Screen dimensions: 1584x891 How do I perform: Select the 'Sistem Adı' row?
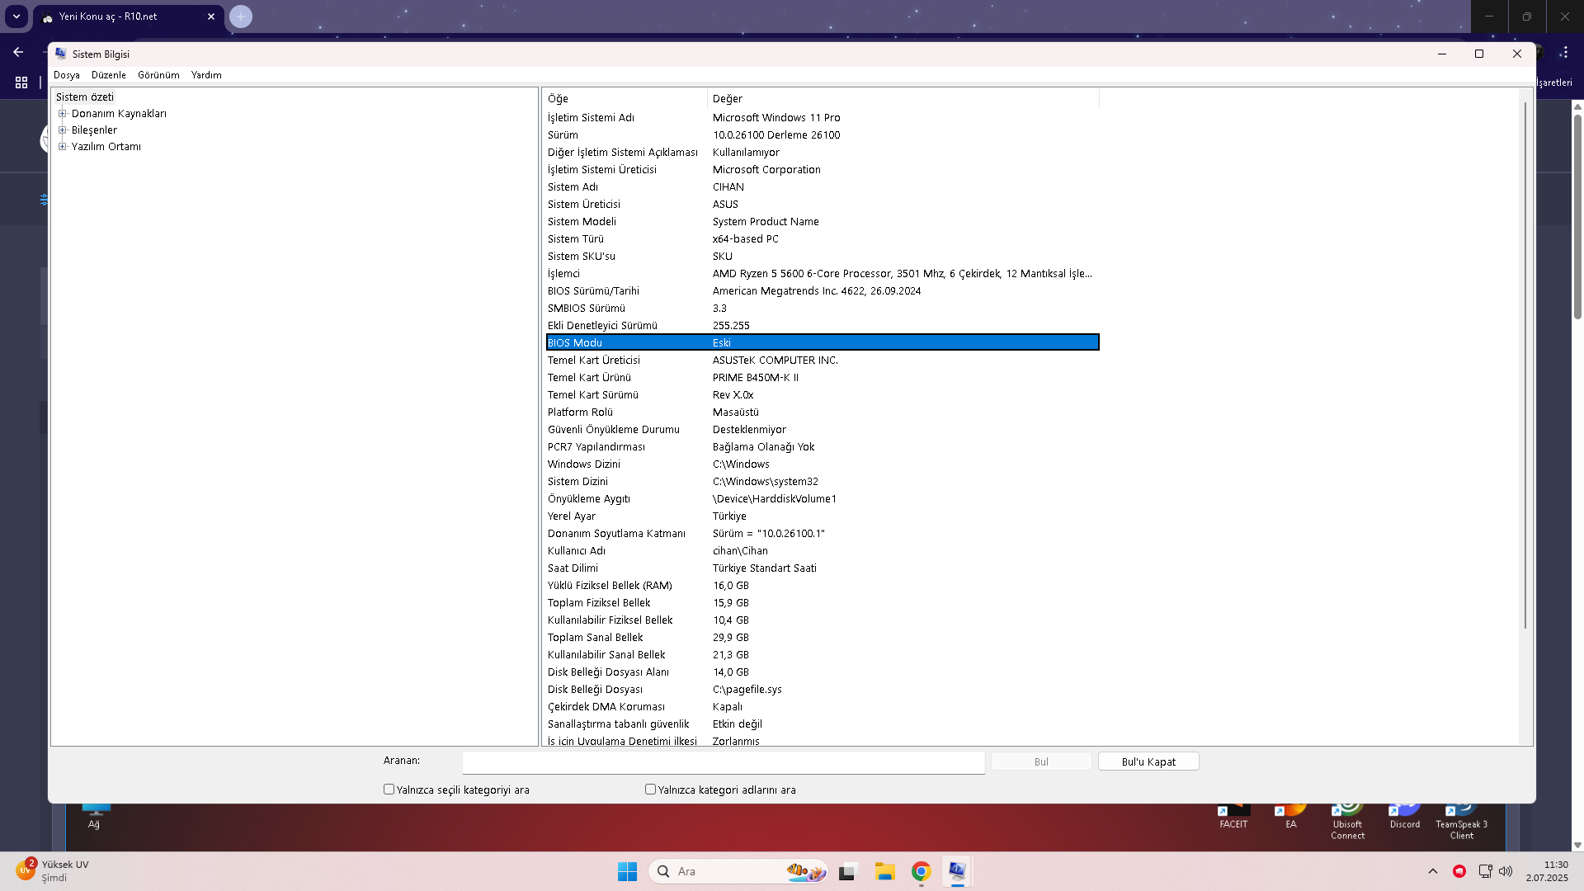[823, 187]
